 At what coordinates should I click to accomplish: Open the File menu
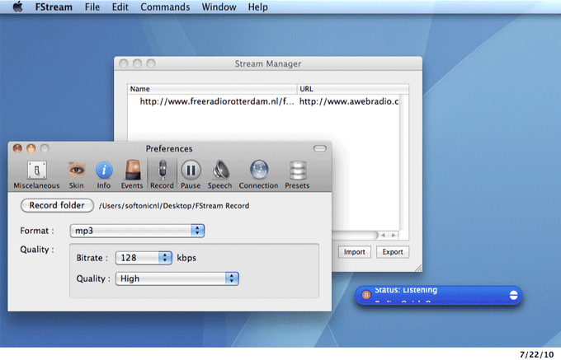tap(92, 7)
